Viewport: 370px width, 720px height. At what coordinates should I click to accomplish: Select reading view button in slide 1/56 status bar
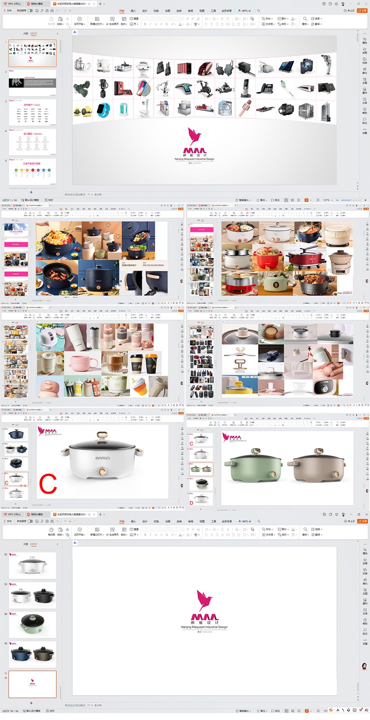(x=299, y=200)
